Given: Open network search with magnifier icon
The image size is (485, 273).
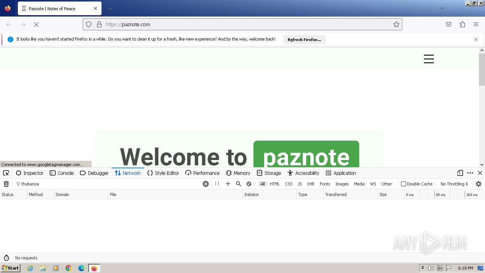Looking at the screenshot, I should pyautogui.click(x=238, y=184).
